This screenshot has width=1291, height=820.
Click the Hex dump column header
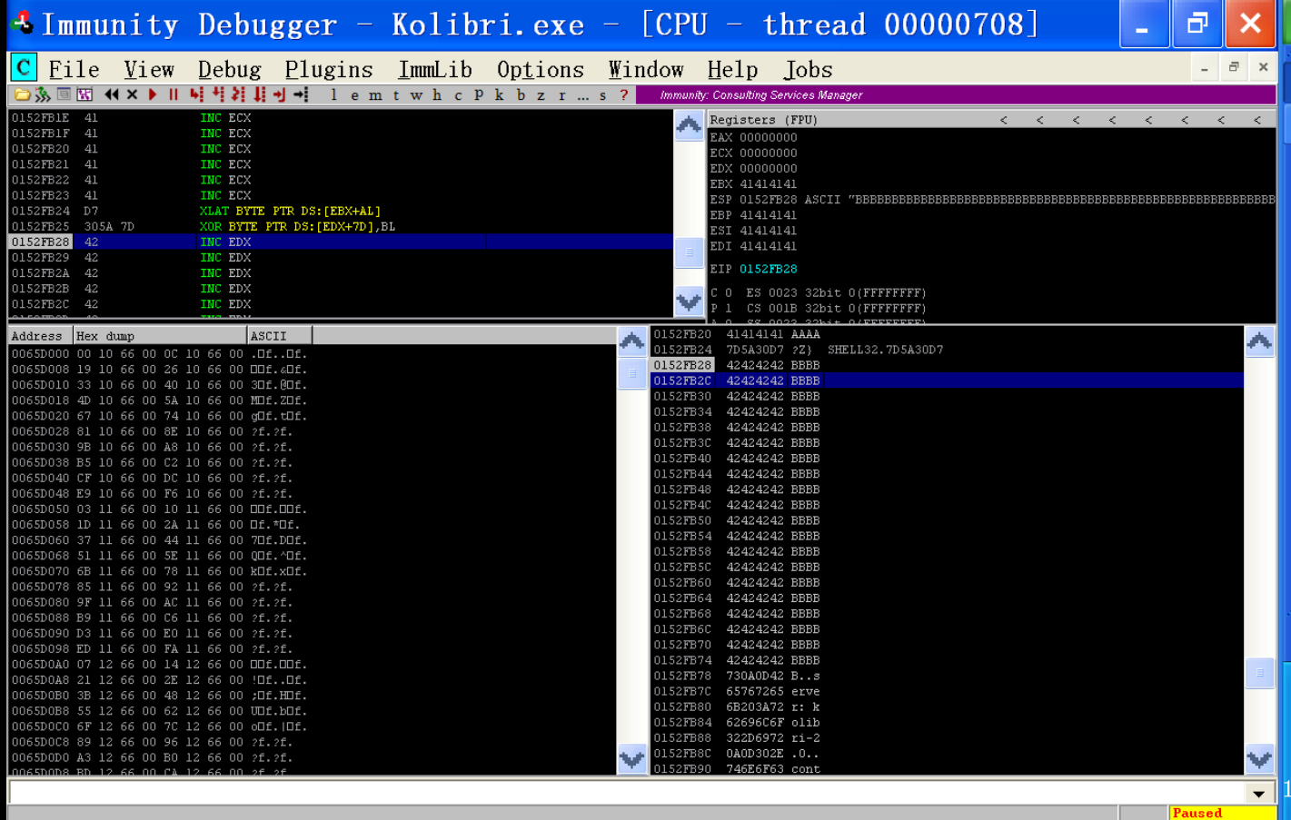[x=160, y=336]
